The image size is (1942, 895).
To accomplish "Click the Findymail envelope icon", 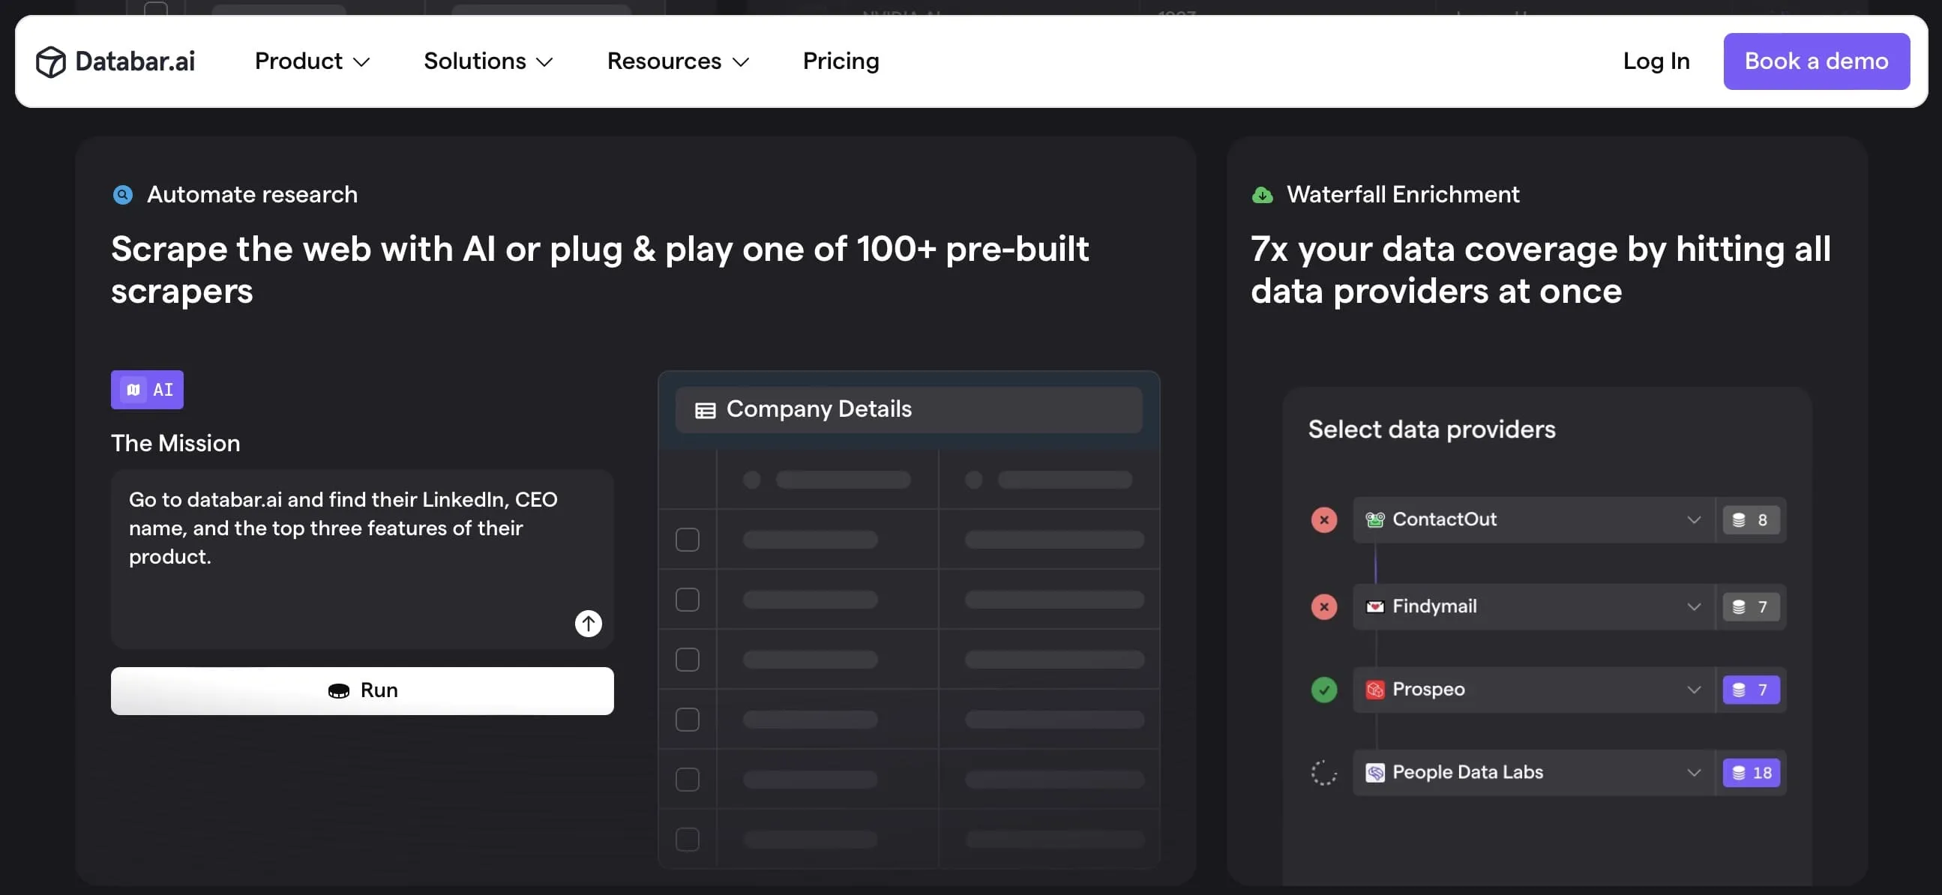I will click(1375, 606).
